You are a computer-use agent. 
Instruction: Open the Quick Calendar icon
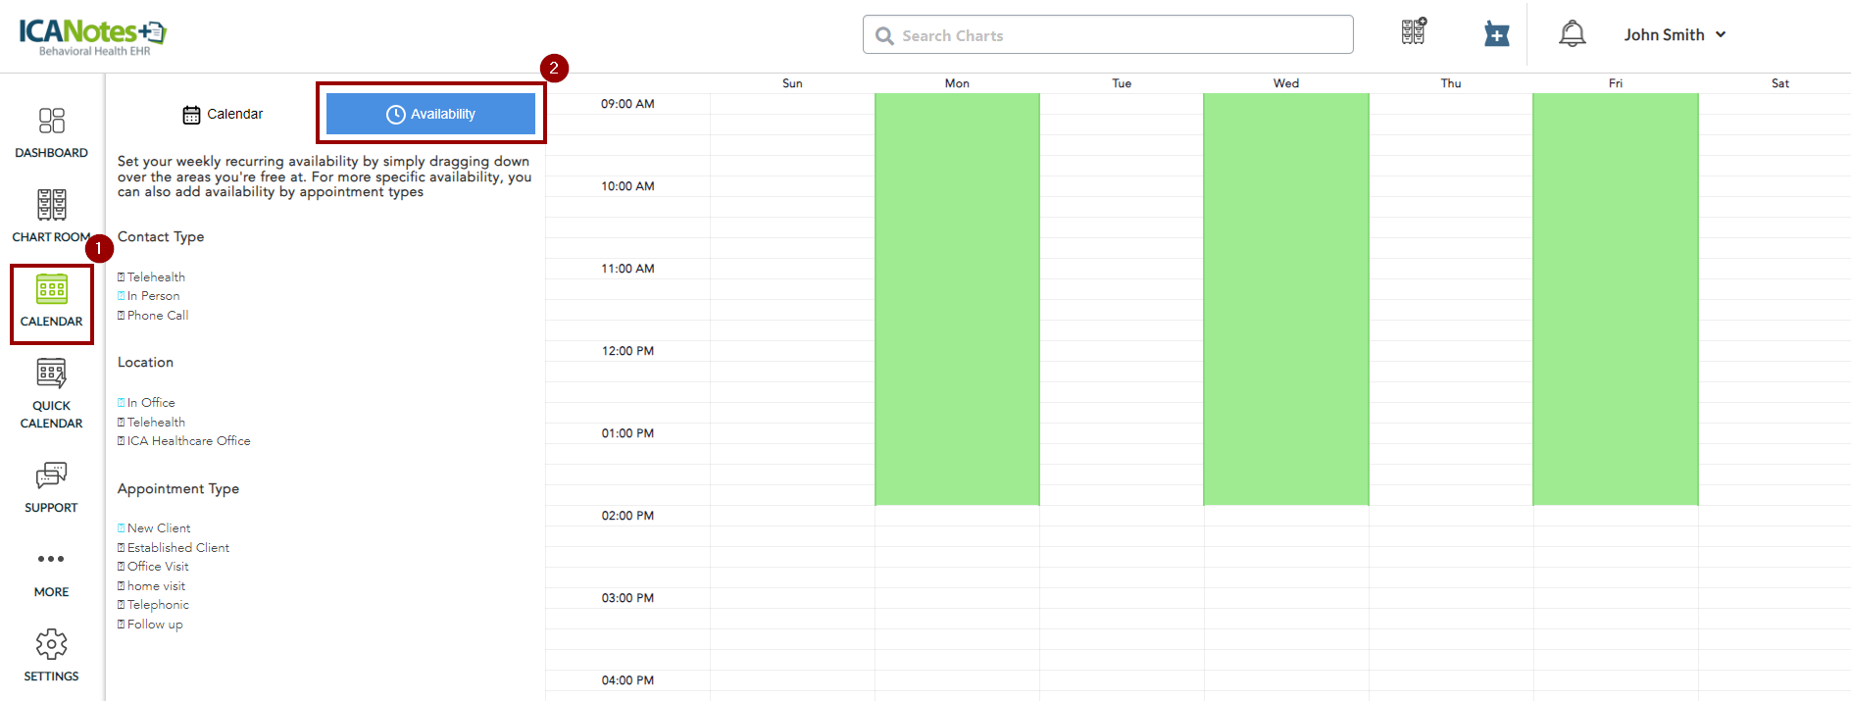point(51,375)
